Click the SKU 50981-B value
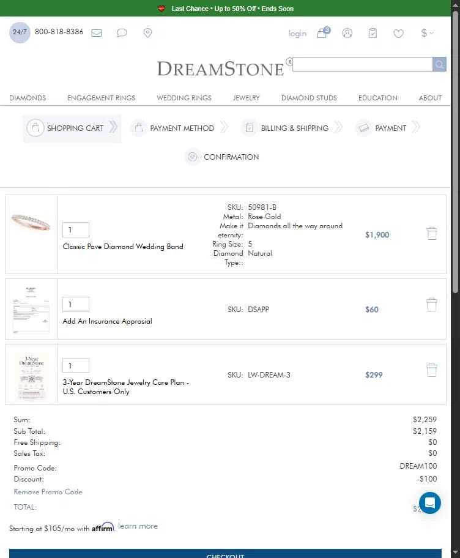 coord(262,207)
